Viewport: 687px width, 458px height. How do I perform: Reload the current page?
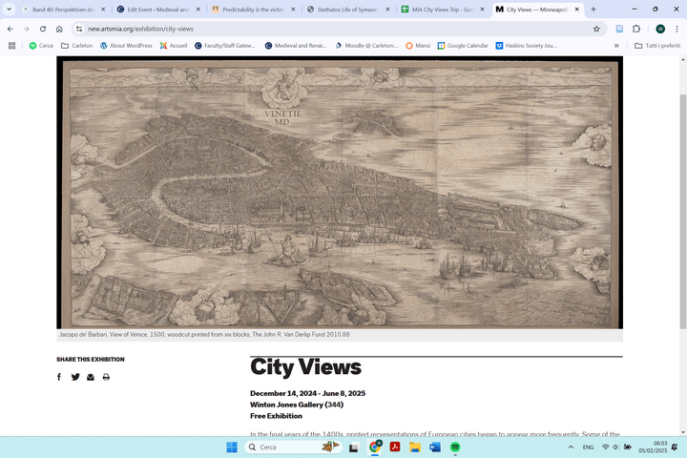(x=43, y=29)
